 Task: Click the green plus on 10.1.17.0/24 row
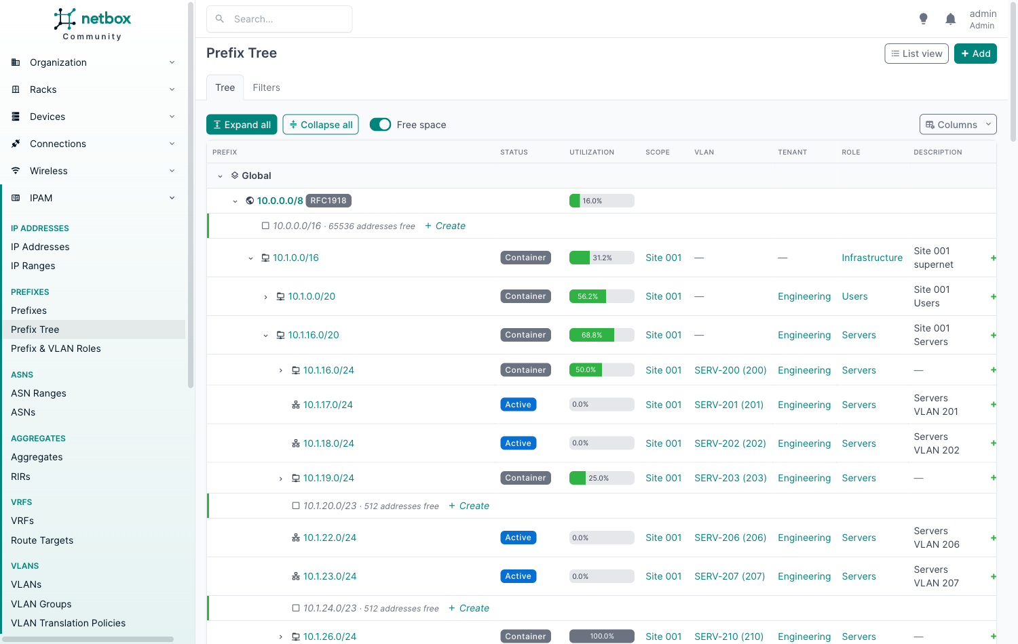click(x=993, y=405)
